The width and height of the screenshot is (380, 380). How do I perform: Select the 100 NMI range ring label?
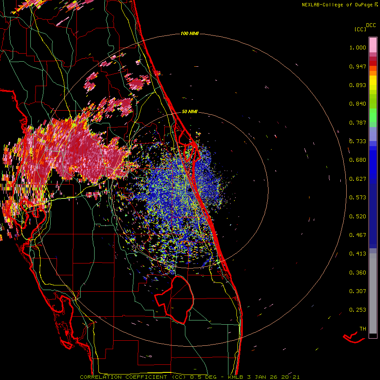[x=190, y=33]
